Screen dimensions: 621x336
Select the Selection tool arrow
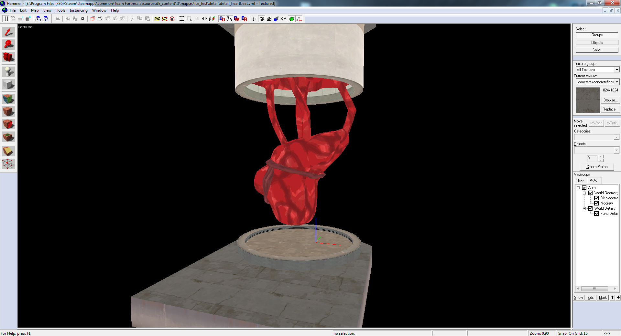(8, 32)
